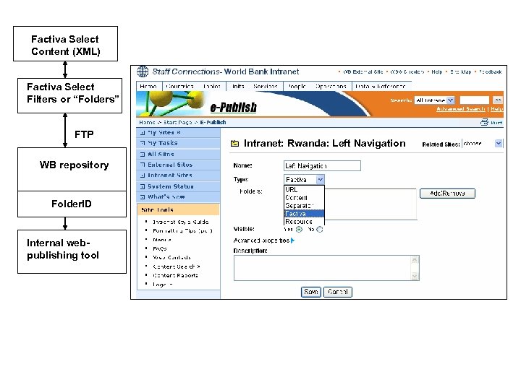Choose Separator in the Type dropdown list
The height and width of the screenshot is (390, 521).
point(304,206)
